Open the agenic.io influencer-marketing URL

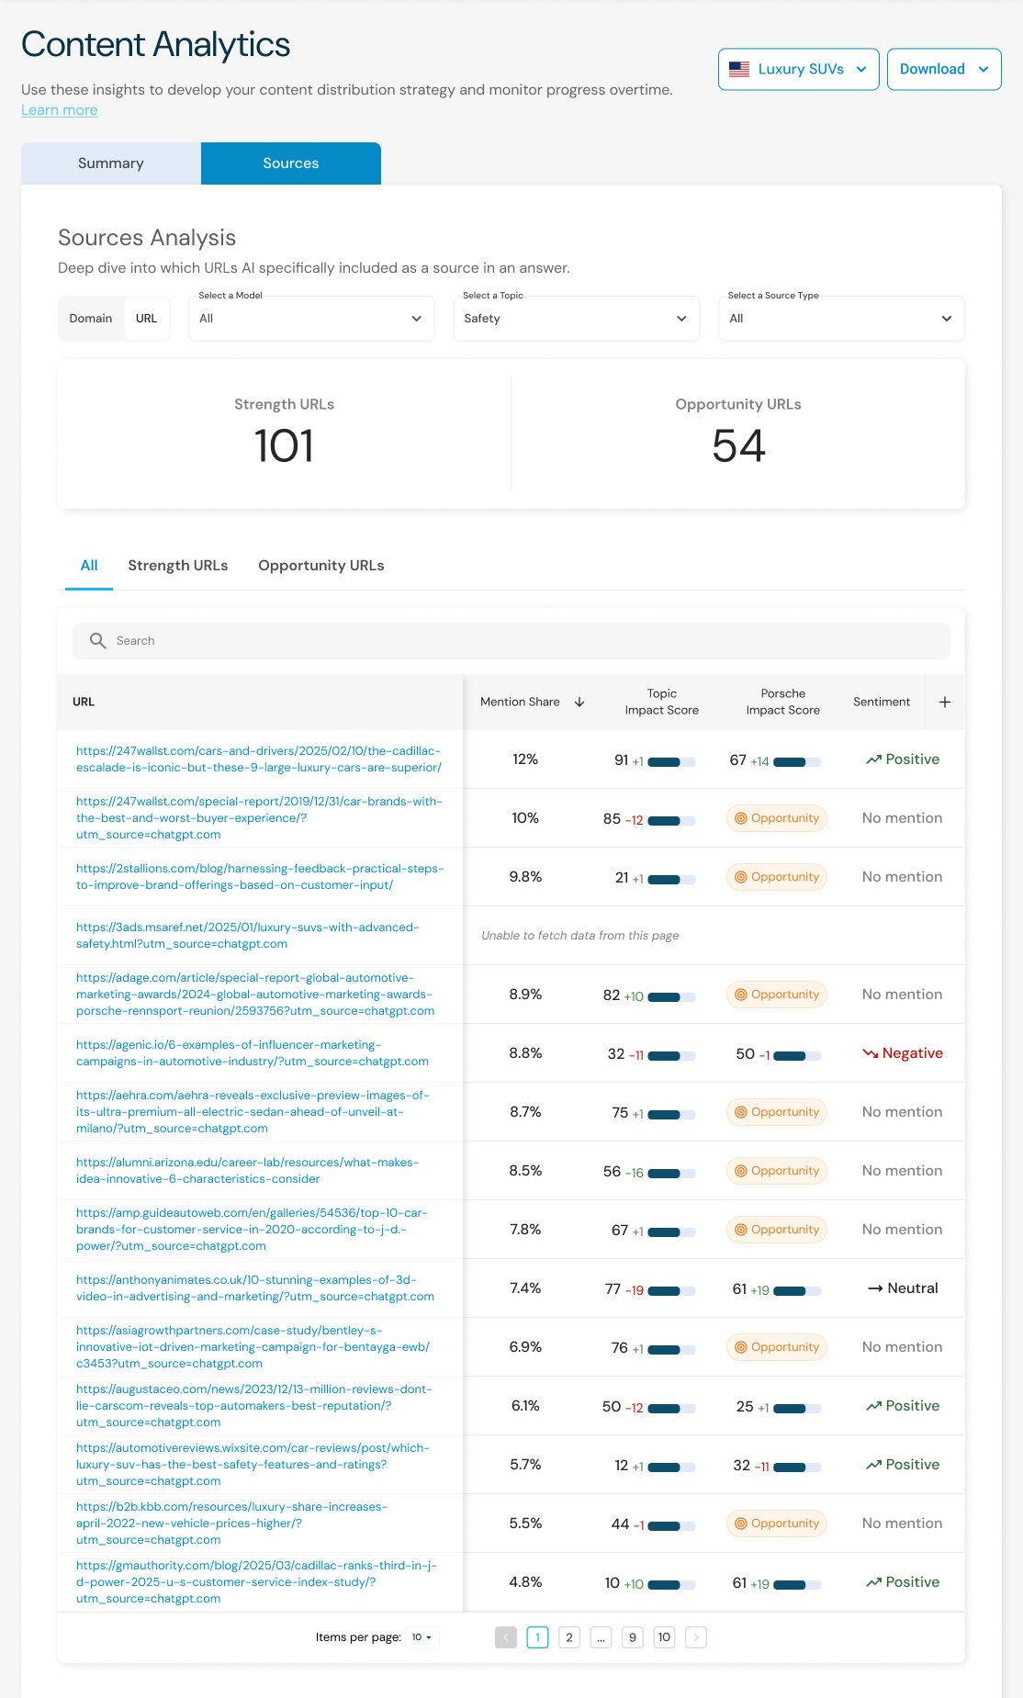(253, 1053)
